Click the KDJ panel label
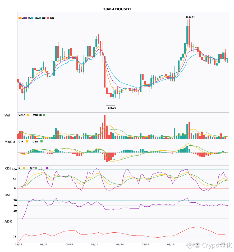 click(7, 168)
